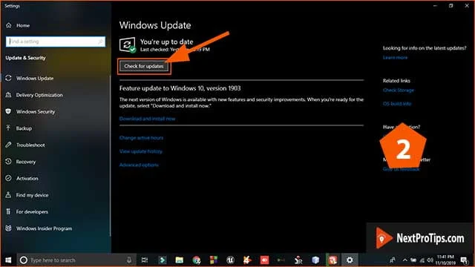Click the Cortana circle icon on taskbar
475x267 pixels.
point(23,260)
